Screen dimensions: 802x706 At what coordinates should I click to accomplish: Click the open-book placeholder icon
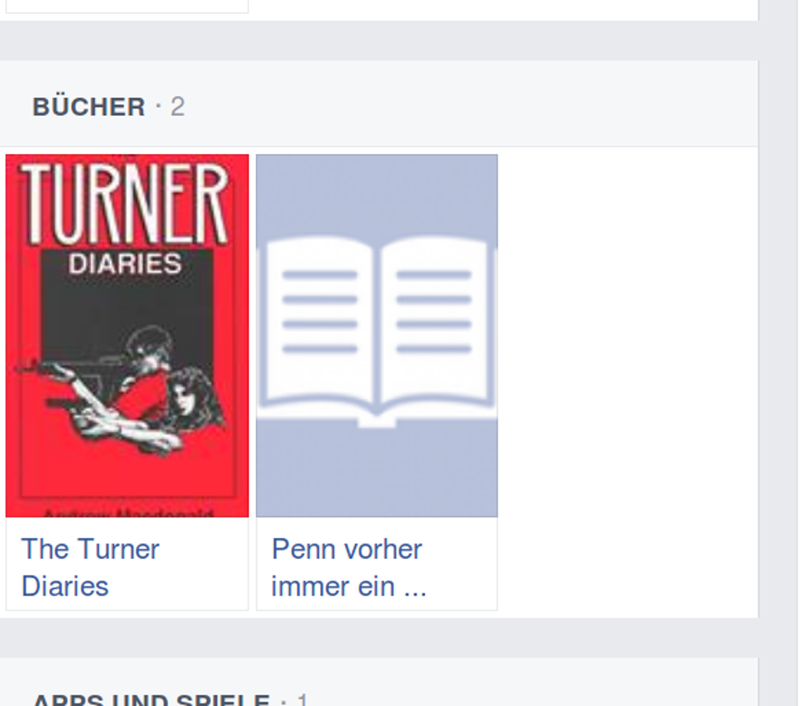point(377,332)
